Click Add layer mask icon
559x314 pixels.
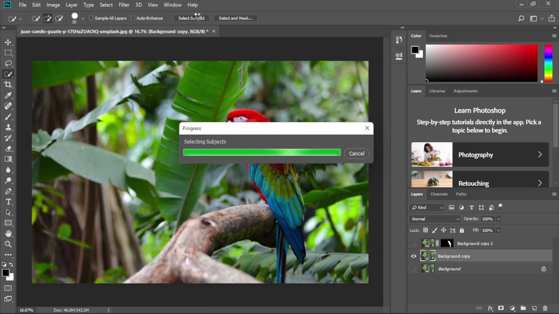point(501,308)
